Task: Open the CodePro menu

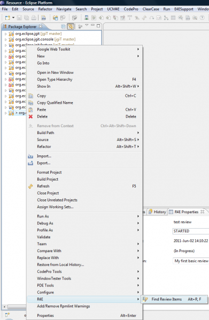Action: 131,9
